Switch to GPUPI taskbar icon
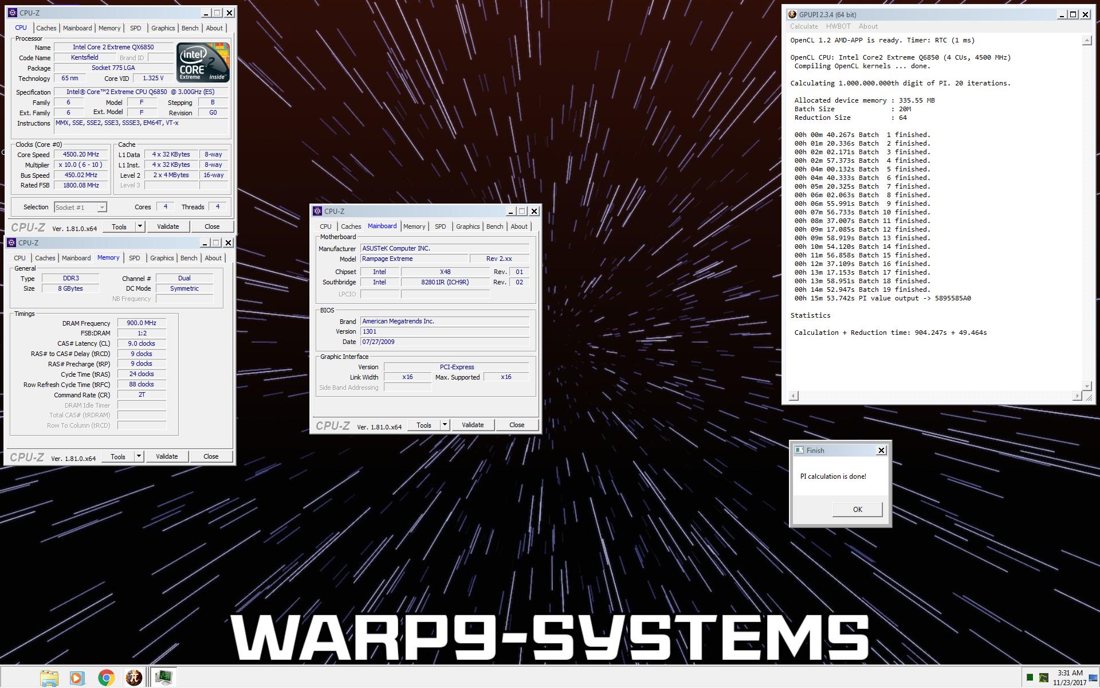This screenshot has width=1100, height=688. pos(133,678)
